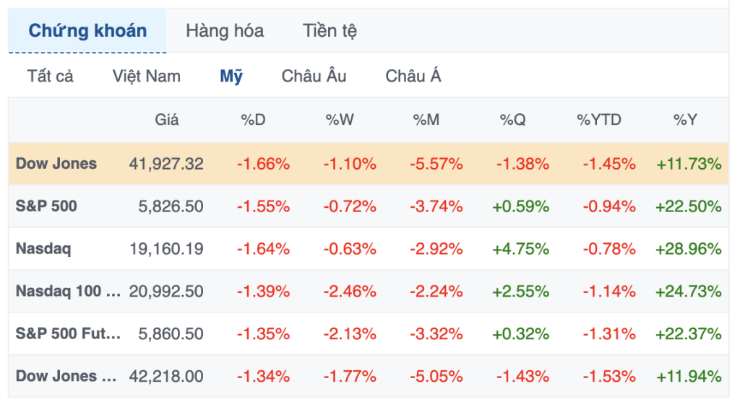This screenshot has height=407, width=740.
Task: Open the S&P 500 Futures row
Action: [x=69, y=334]
